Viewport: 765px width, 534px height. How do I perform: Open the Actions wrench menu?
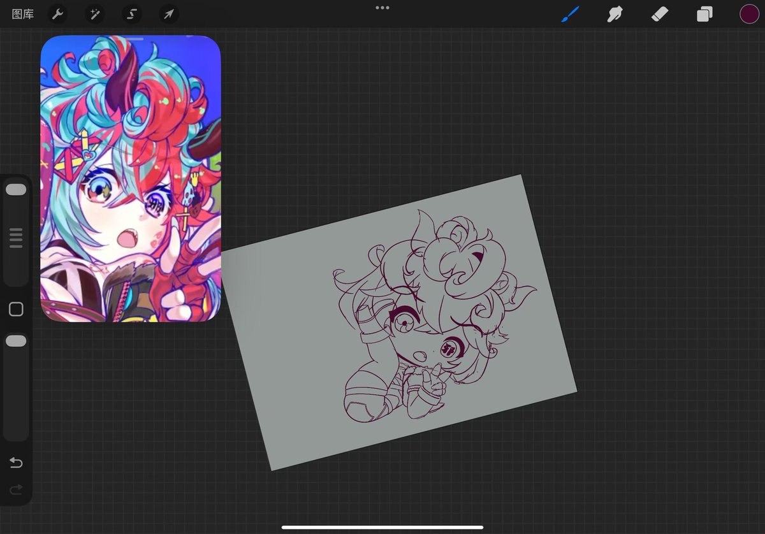tap(57, 14)
